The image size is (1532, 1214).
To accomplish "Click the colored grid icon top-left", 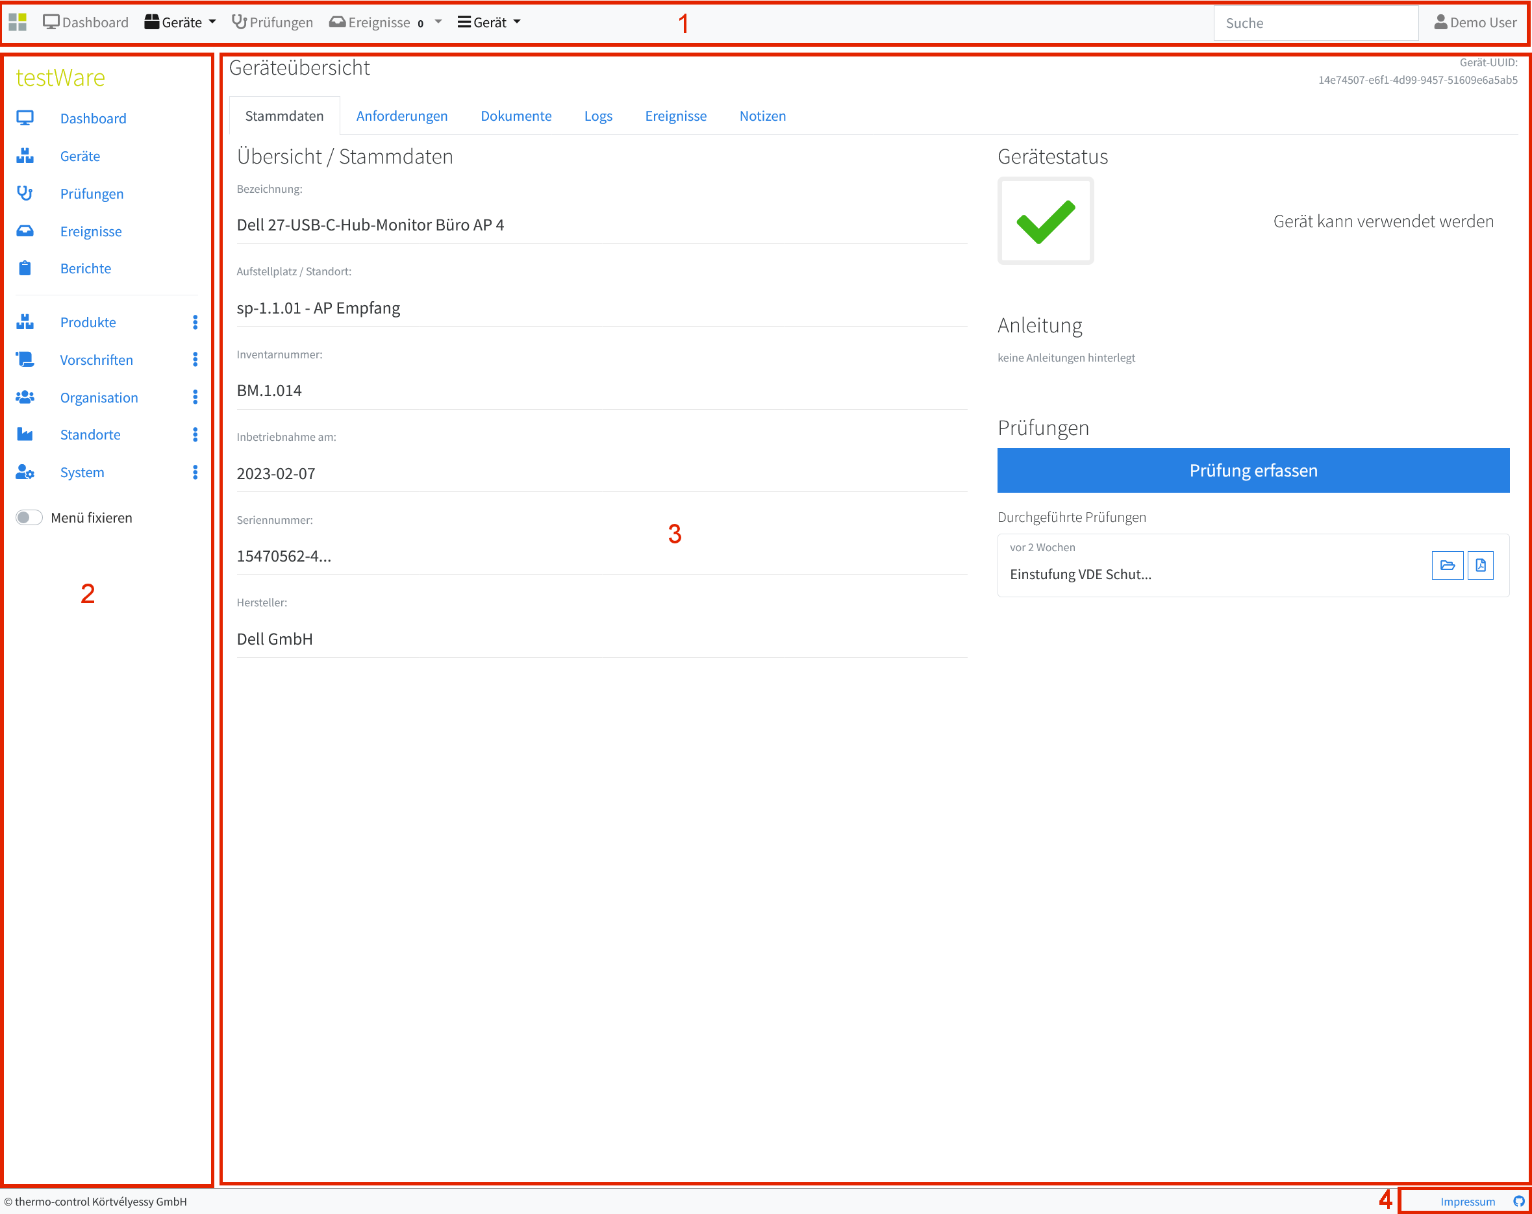I will tap(18, 22).
